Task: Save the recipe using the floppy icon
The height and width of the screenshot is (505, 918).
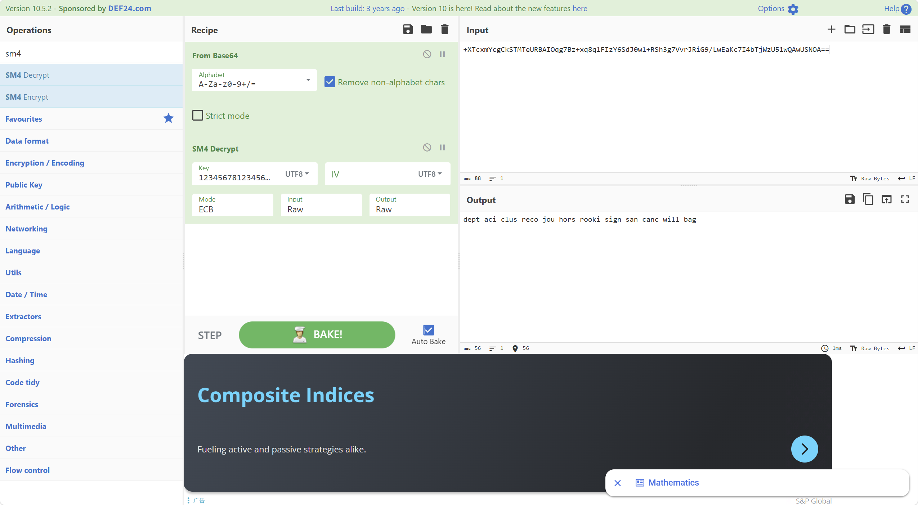Action: [x=408, y=30]
